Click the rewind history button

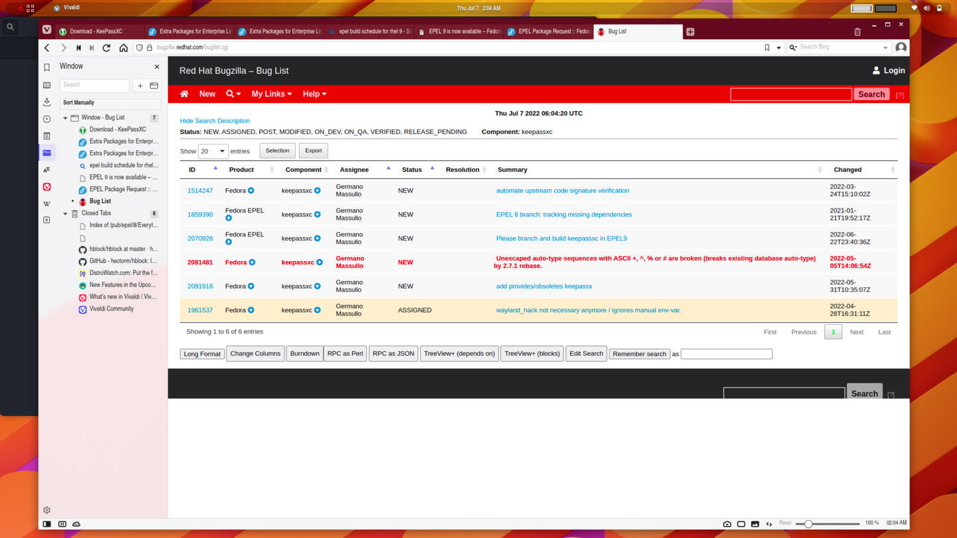coord(78,48)
